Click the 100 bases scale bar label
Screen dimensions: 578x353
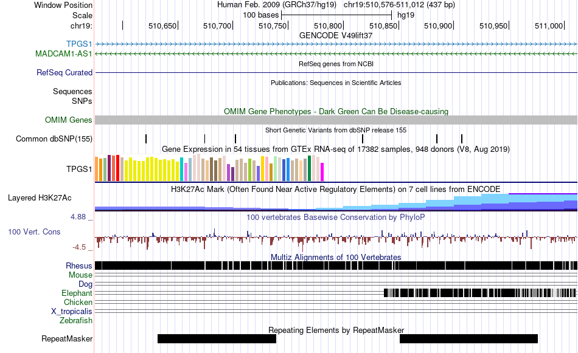click(x=260, y=15)
